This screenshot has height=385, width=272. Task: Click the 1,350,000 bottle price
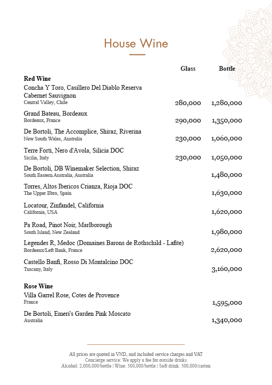[x=227, y=120]
